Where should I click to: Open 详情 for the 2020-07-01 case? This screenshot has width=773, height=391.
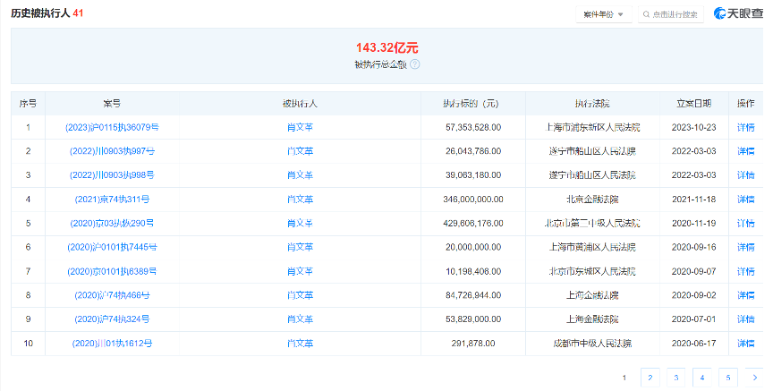click(745, 319)
